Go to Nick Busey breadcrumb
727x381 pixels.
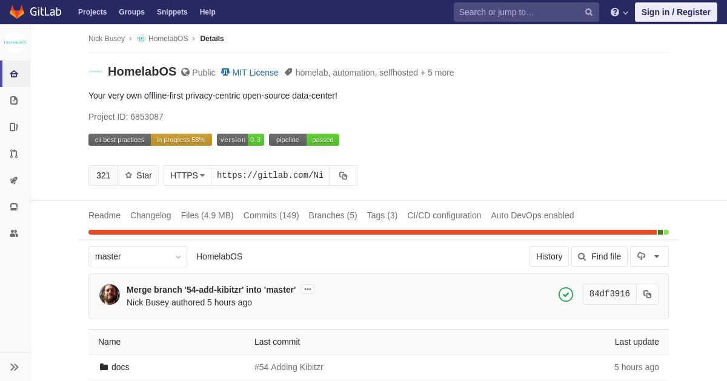(107, 39)
